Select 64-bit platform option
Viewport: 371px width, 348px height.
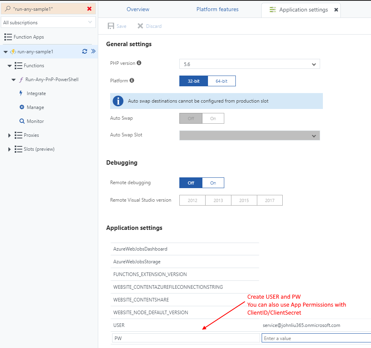click(x=221, y=81)
